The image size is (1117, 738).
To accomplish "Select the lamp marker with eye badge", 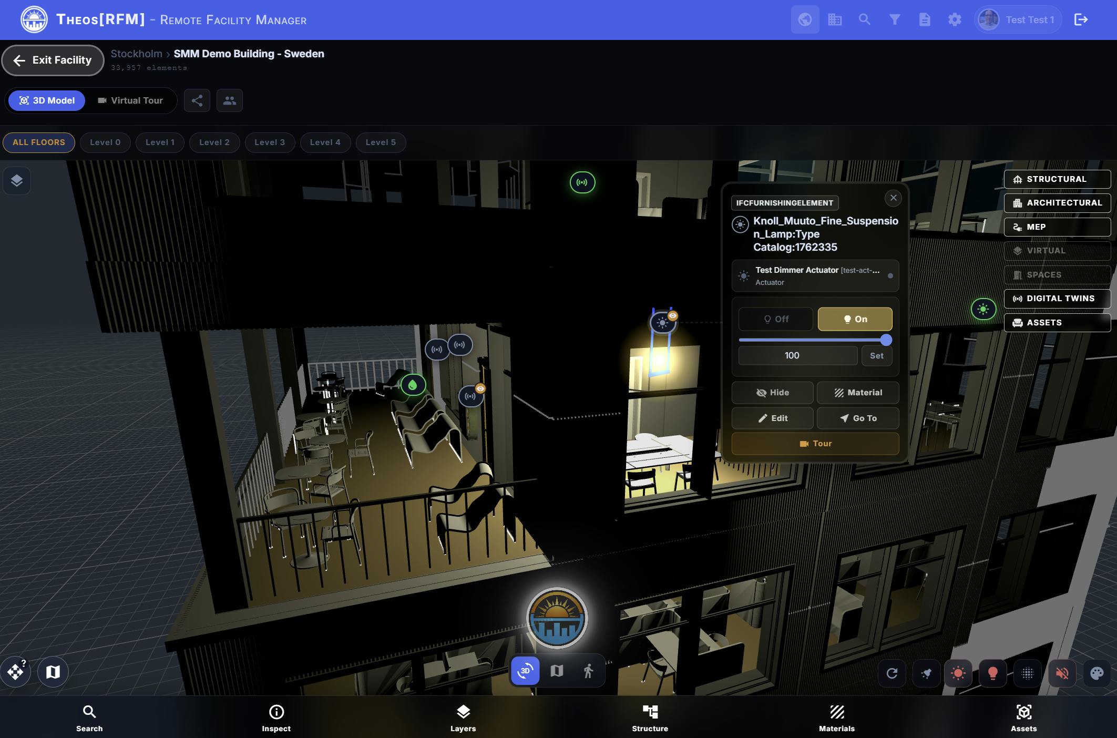I will coord(662,322).
